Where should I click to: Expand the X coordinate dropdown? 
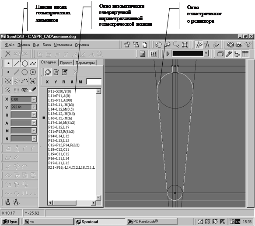click(34, 99)
